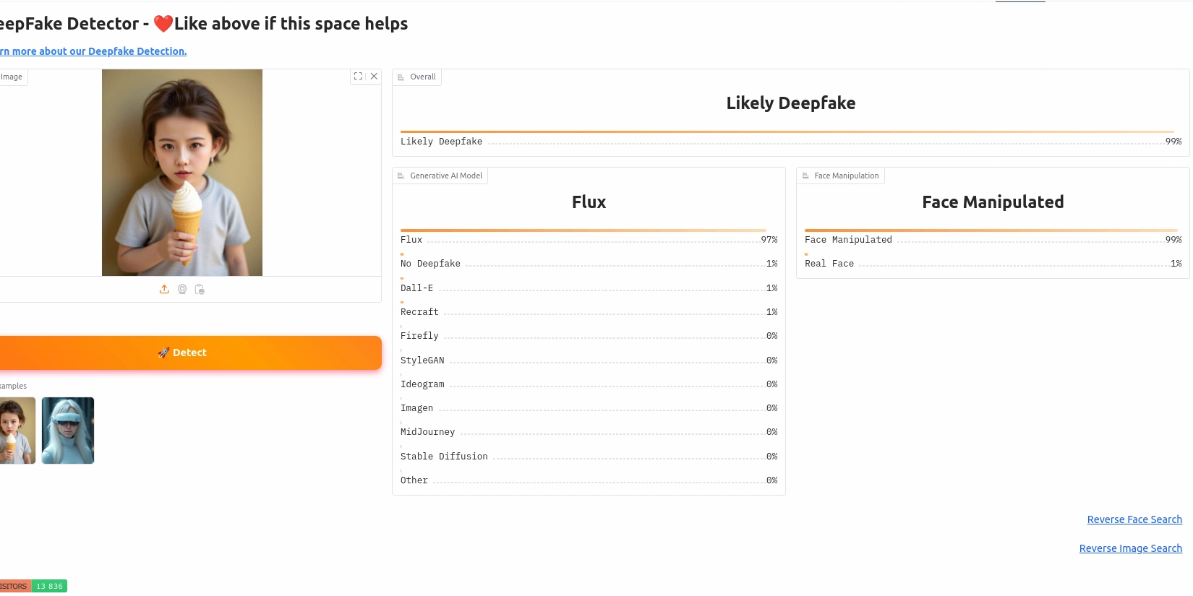Click the Overall label icon
The image size is (1193, 596).
coord(401,77)
